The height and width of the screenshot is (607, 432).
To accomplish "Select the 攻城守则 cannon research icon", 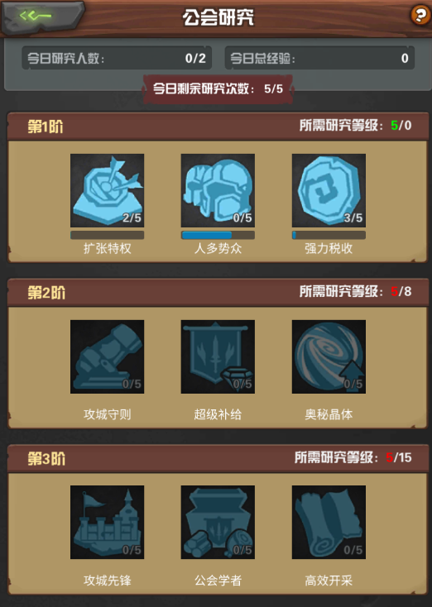I will point(107,356).
